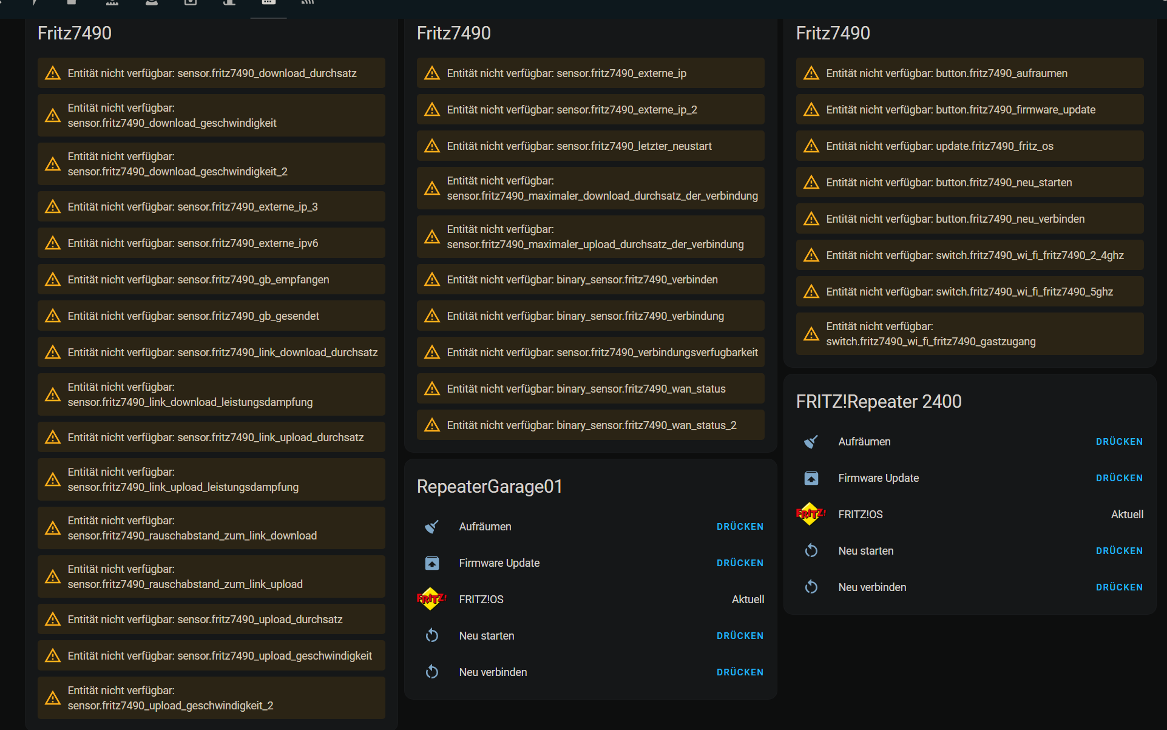
Task: Click text button.fritz7490_firmware_update
Action: tap(1016, 110)
